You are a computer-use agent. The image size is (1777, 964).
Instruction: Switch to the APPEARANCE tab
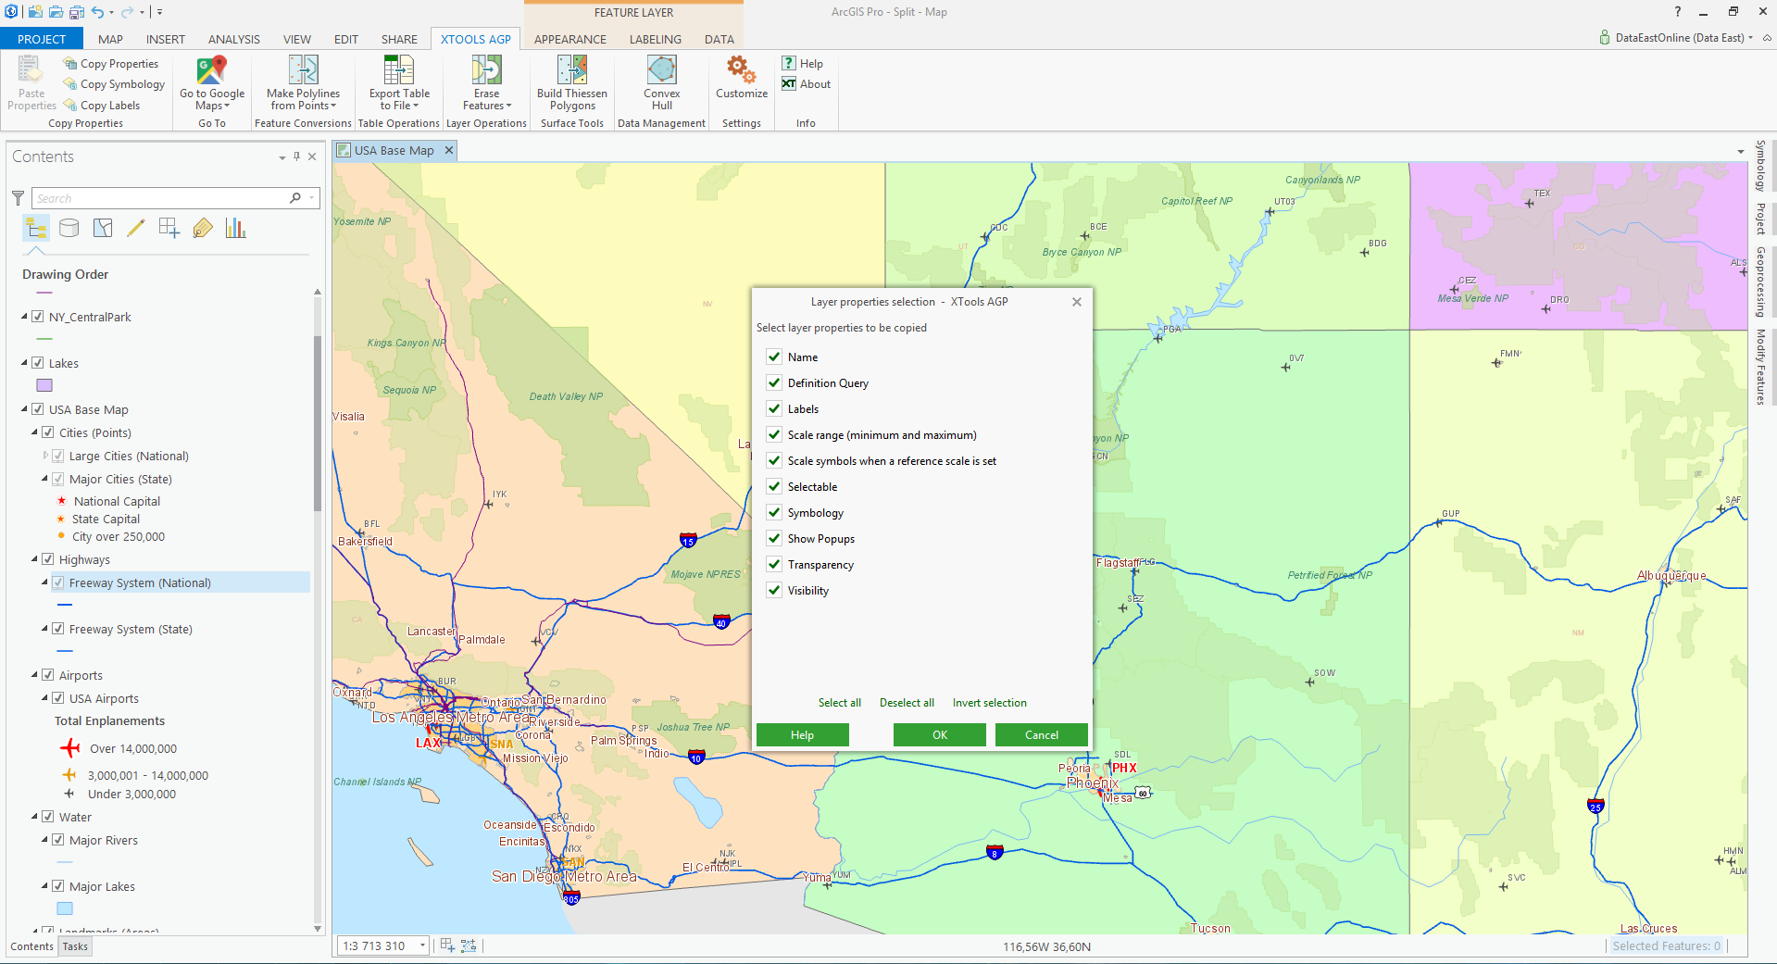[x=569, y=39]
